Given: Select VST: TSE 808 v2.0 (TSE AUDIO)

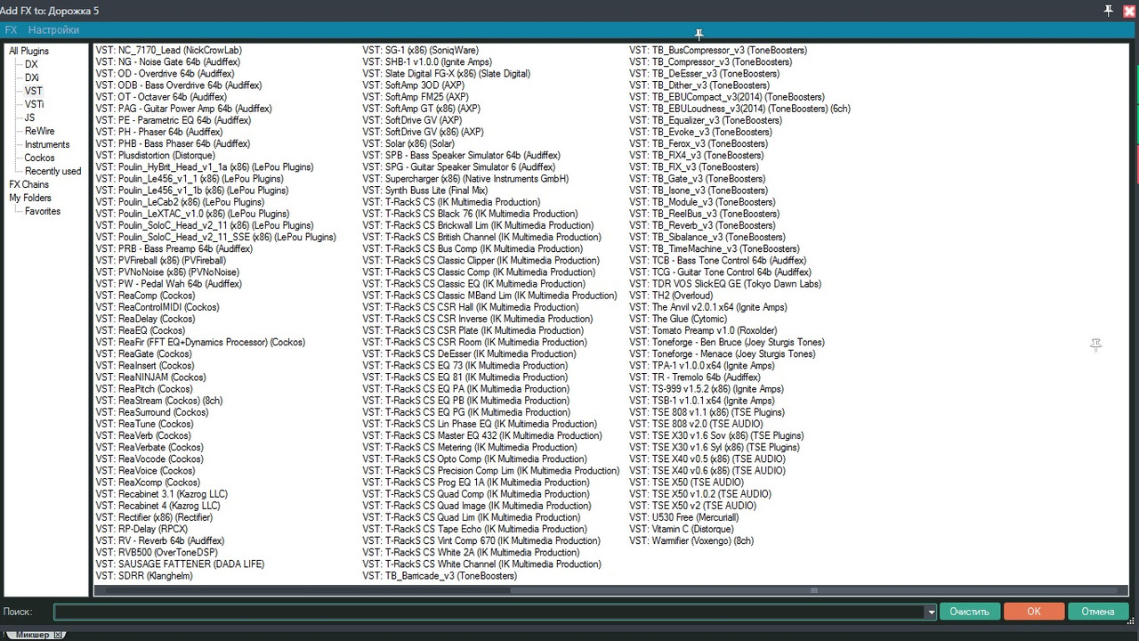Looking at the screenshot, I should coord(696,424).
